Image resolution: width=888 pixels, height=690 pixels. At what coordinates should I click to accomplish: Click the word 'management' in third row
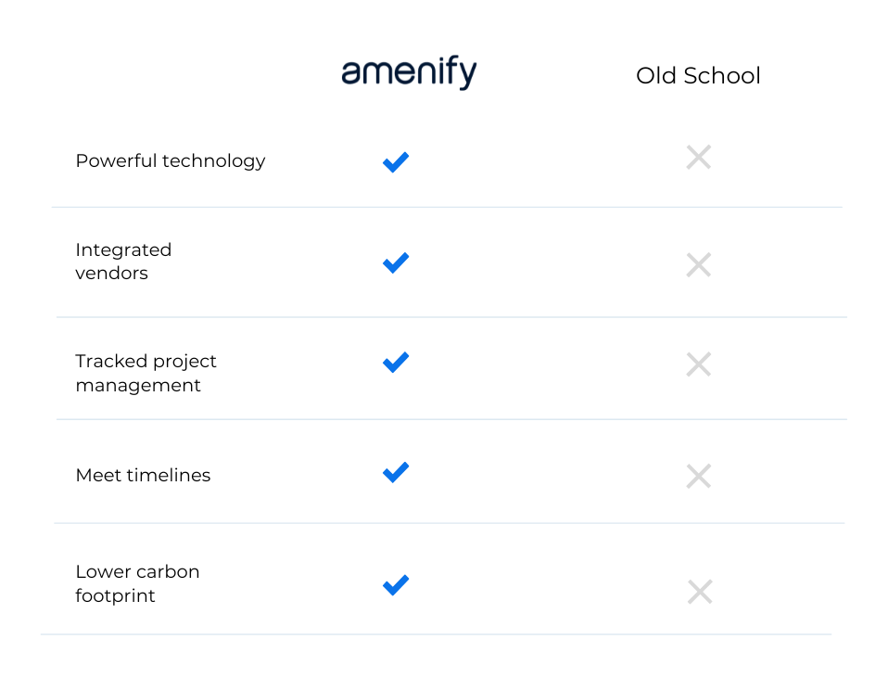tap(138, 386)
